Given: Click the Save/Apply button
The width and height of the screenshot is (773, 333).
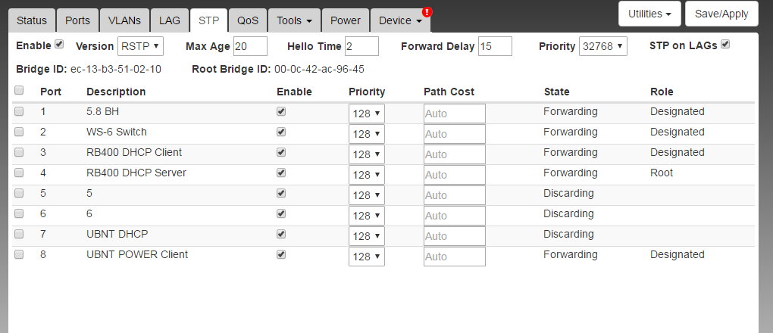Looking at the screenshot, I should 721,14.
